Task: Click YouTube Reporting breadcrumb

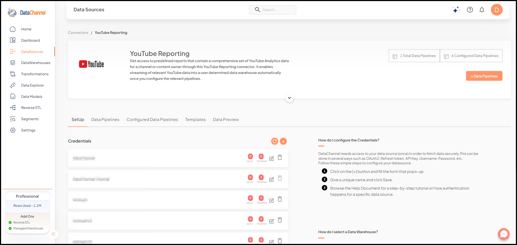Action: click(111, 33)
